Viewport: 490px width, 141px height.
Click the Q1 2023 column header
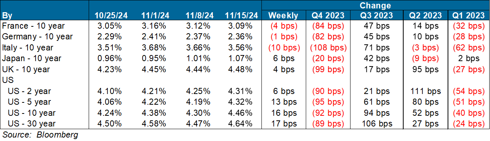(469, 15)
